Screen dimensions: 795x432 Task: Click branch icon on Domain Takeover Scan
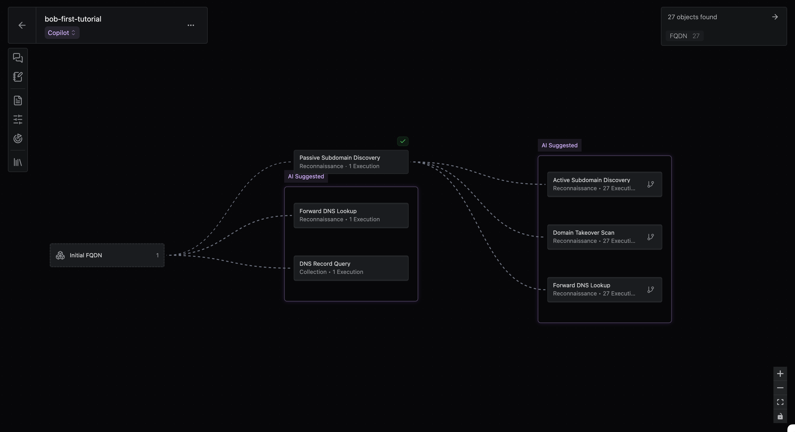click(x=650, y=237)
